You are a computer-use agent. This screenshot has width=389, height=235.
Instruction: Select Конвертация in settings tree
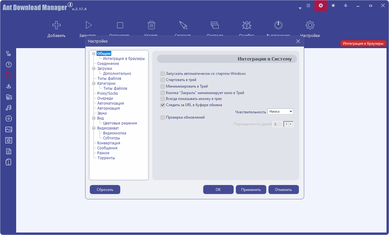point(109,143)
